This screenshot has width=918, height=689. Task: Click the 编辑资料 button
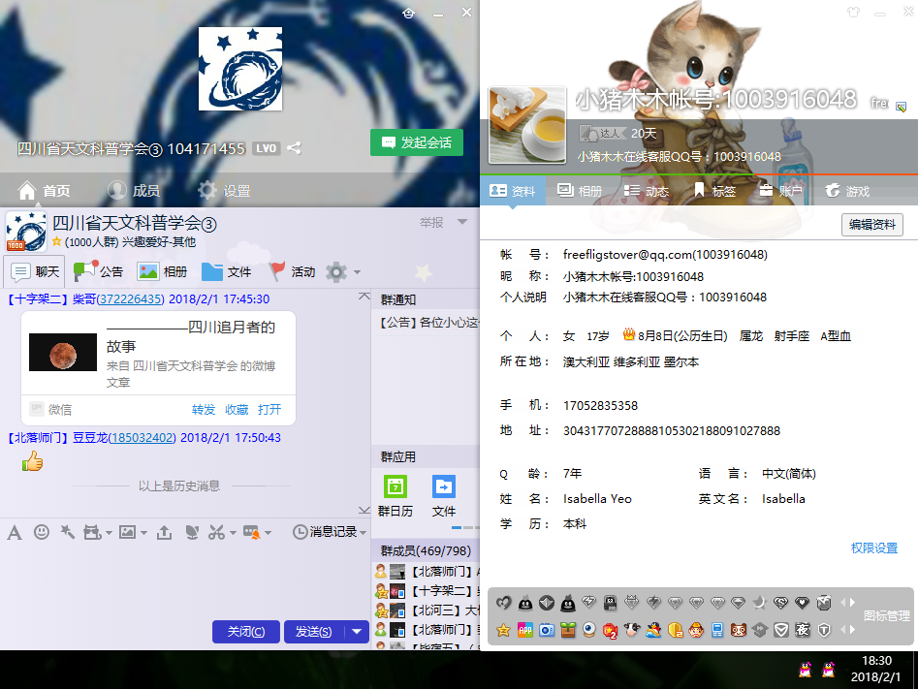(872, 225)
